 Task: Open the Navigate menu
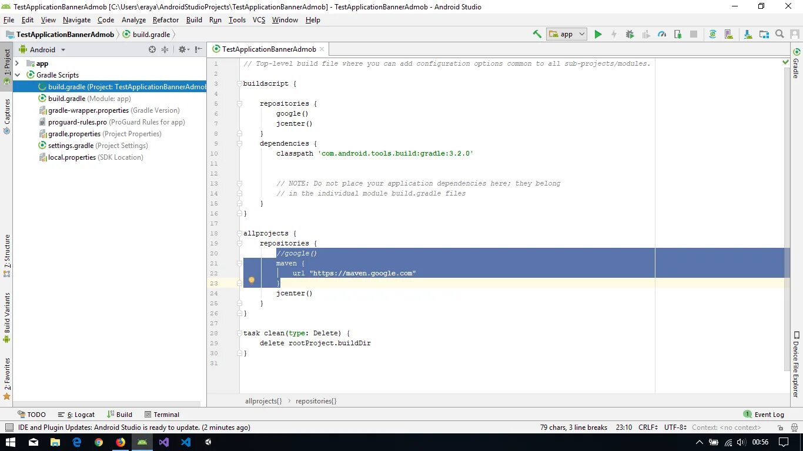tap(76, 20)
